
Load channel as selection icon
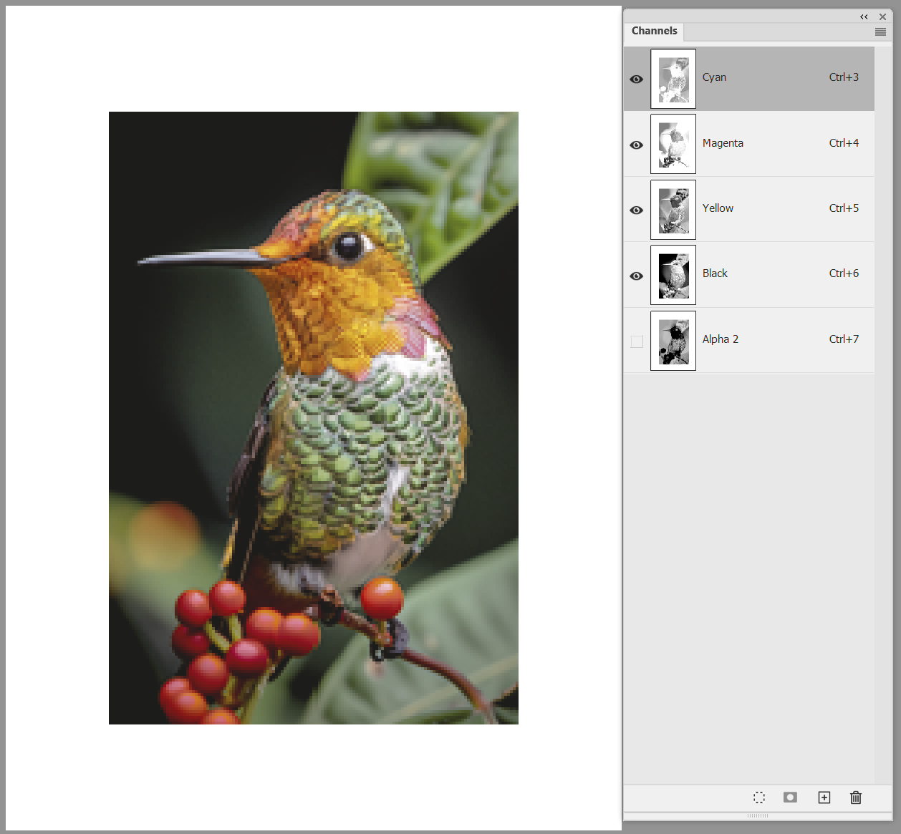coord(759,797)
